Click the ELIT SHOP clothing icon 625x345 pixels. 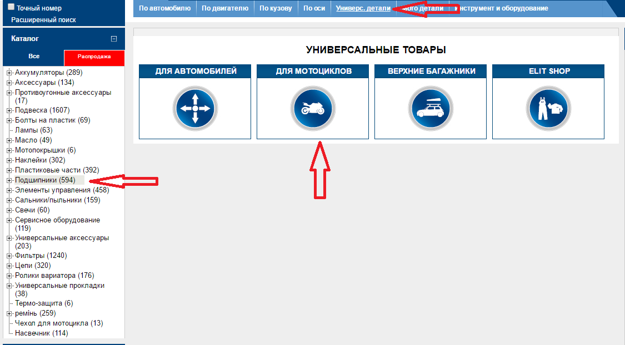548,108
